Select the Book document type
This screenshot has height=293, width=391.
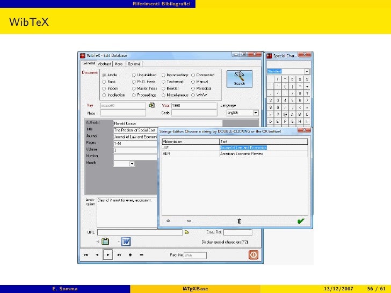pyautogui.click(x=104, y=82)
